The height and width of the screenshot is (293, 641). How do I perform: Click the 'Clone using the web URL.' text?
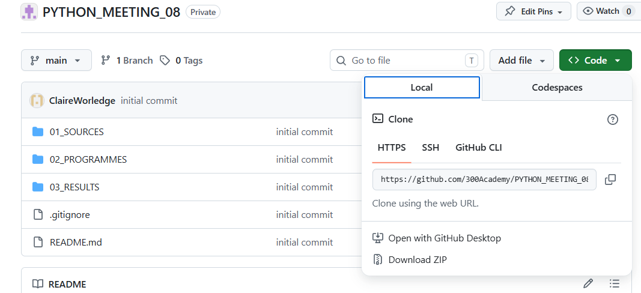coord(425,203)
